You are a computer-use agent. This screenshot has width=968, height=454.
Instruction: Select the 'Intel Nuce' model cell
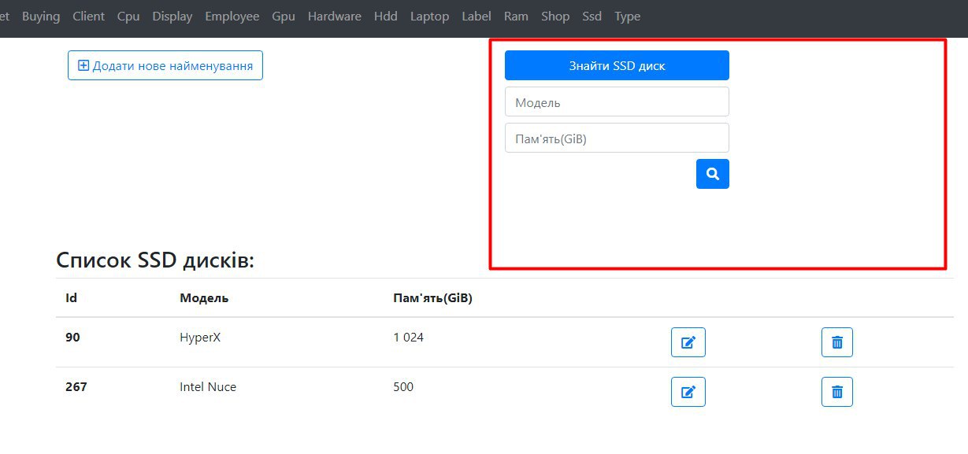click(208, 387)
